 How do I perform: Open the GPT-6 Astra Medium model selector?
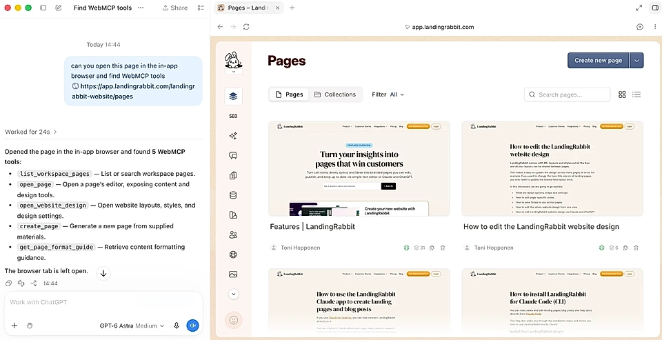[x=132, y=326]
